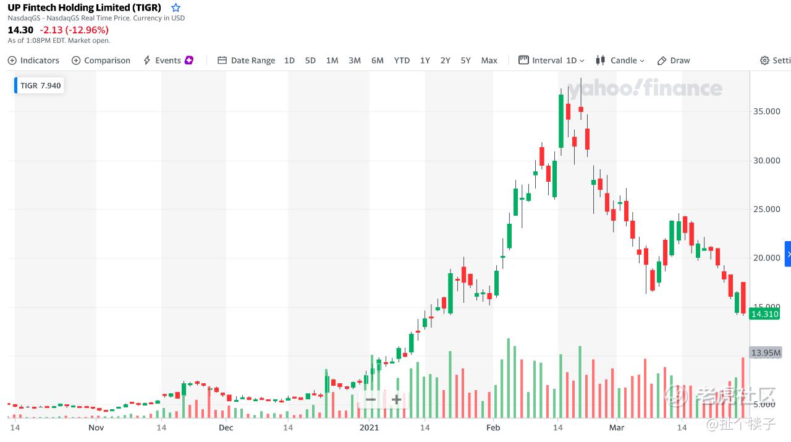Select the 5D date range
The height and width of the screenshot is (442, 791).
tap(310, 60)
